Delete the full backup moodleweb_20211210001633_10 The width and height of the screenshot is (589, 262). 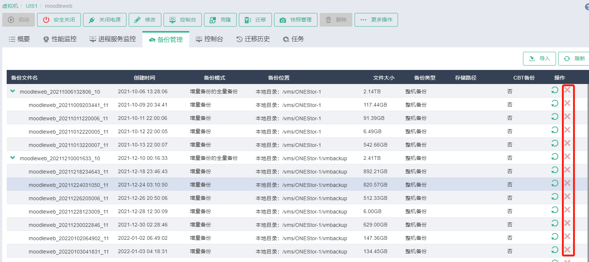[x=567, y=157]
